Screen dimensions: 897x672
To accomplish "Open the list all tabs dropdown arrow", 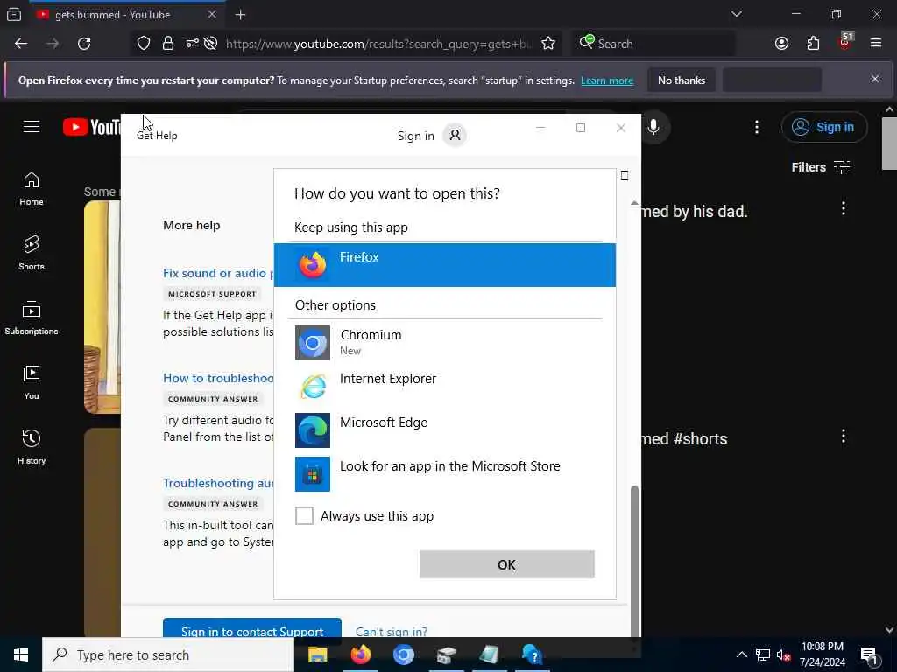I will tap(736, 14).
